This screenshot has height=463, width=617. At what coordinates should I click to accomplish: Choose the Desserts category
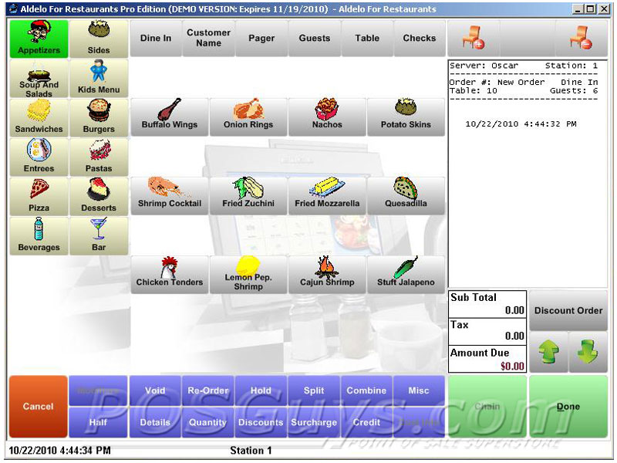[x=99, y=197]
